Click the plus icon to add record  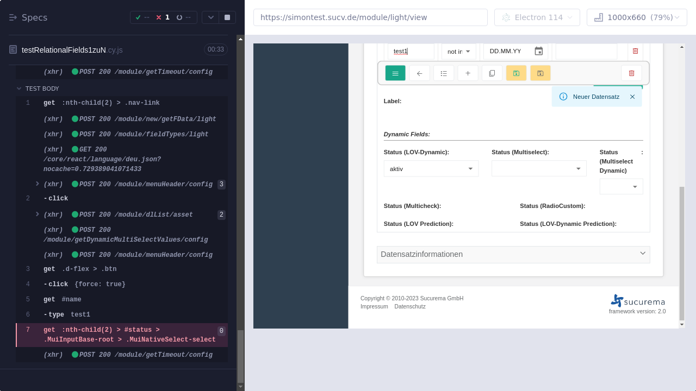tap(468, 73)
